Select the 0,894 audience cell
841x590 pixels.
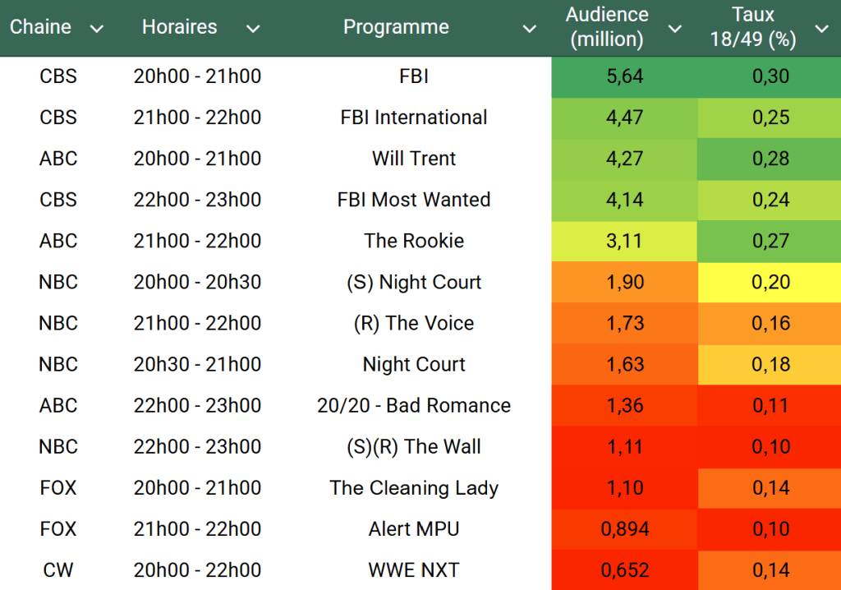tap(624, 528)
